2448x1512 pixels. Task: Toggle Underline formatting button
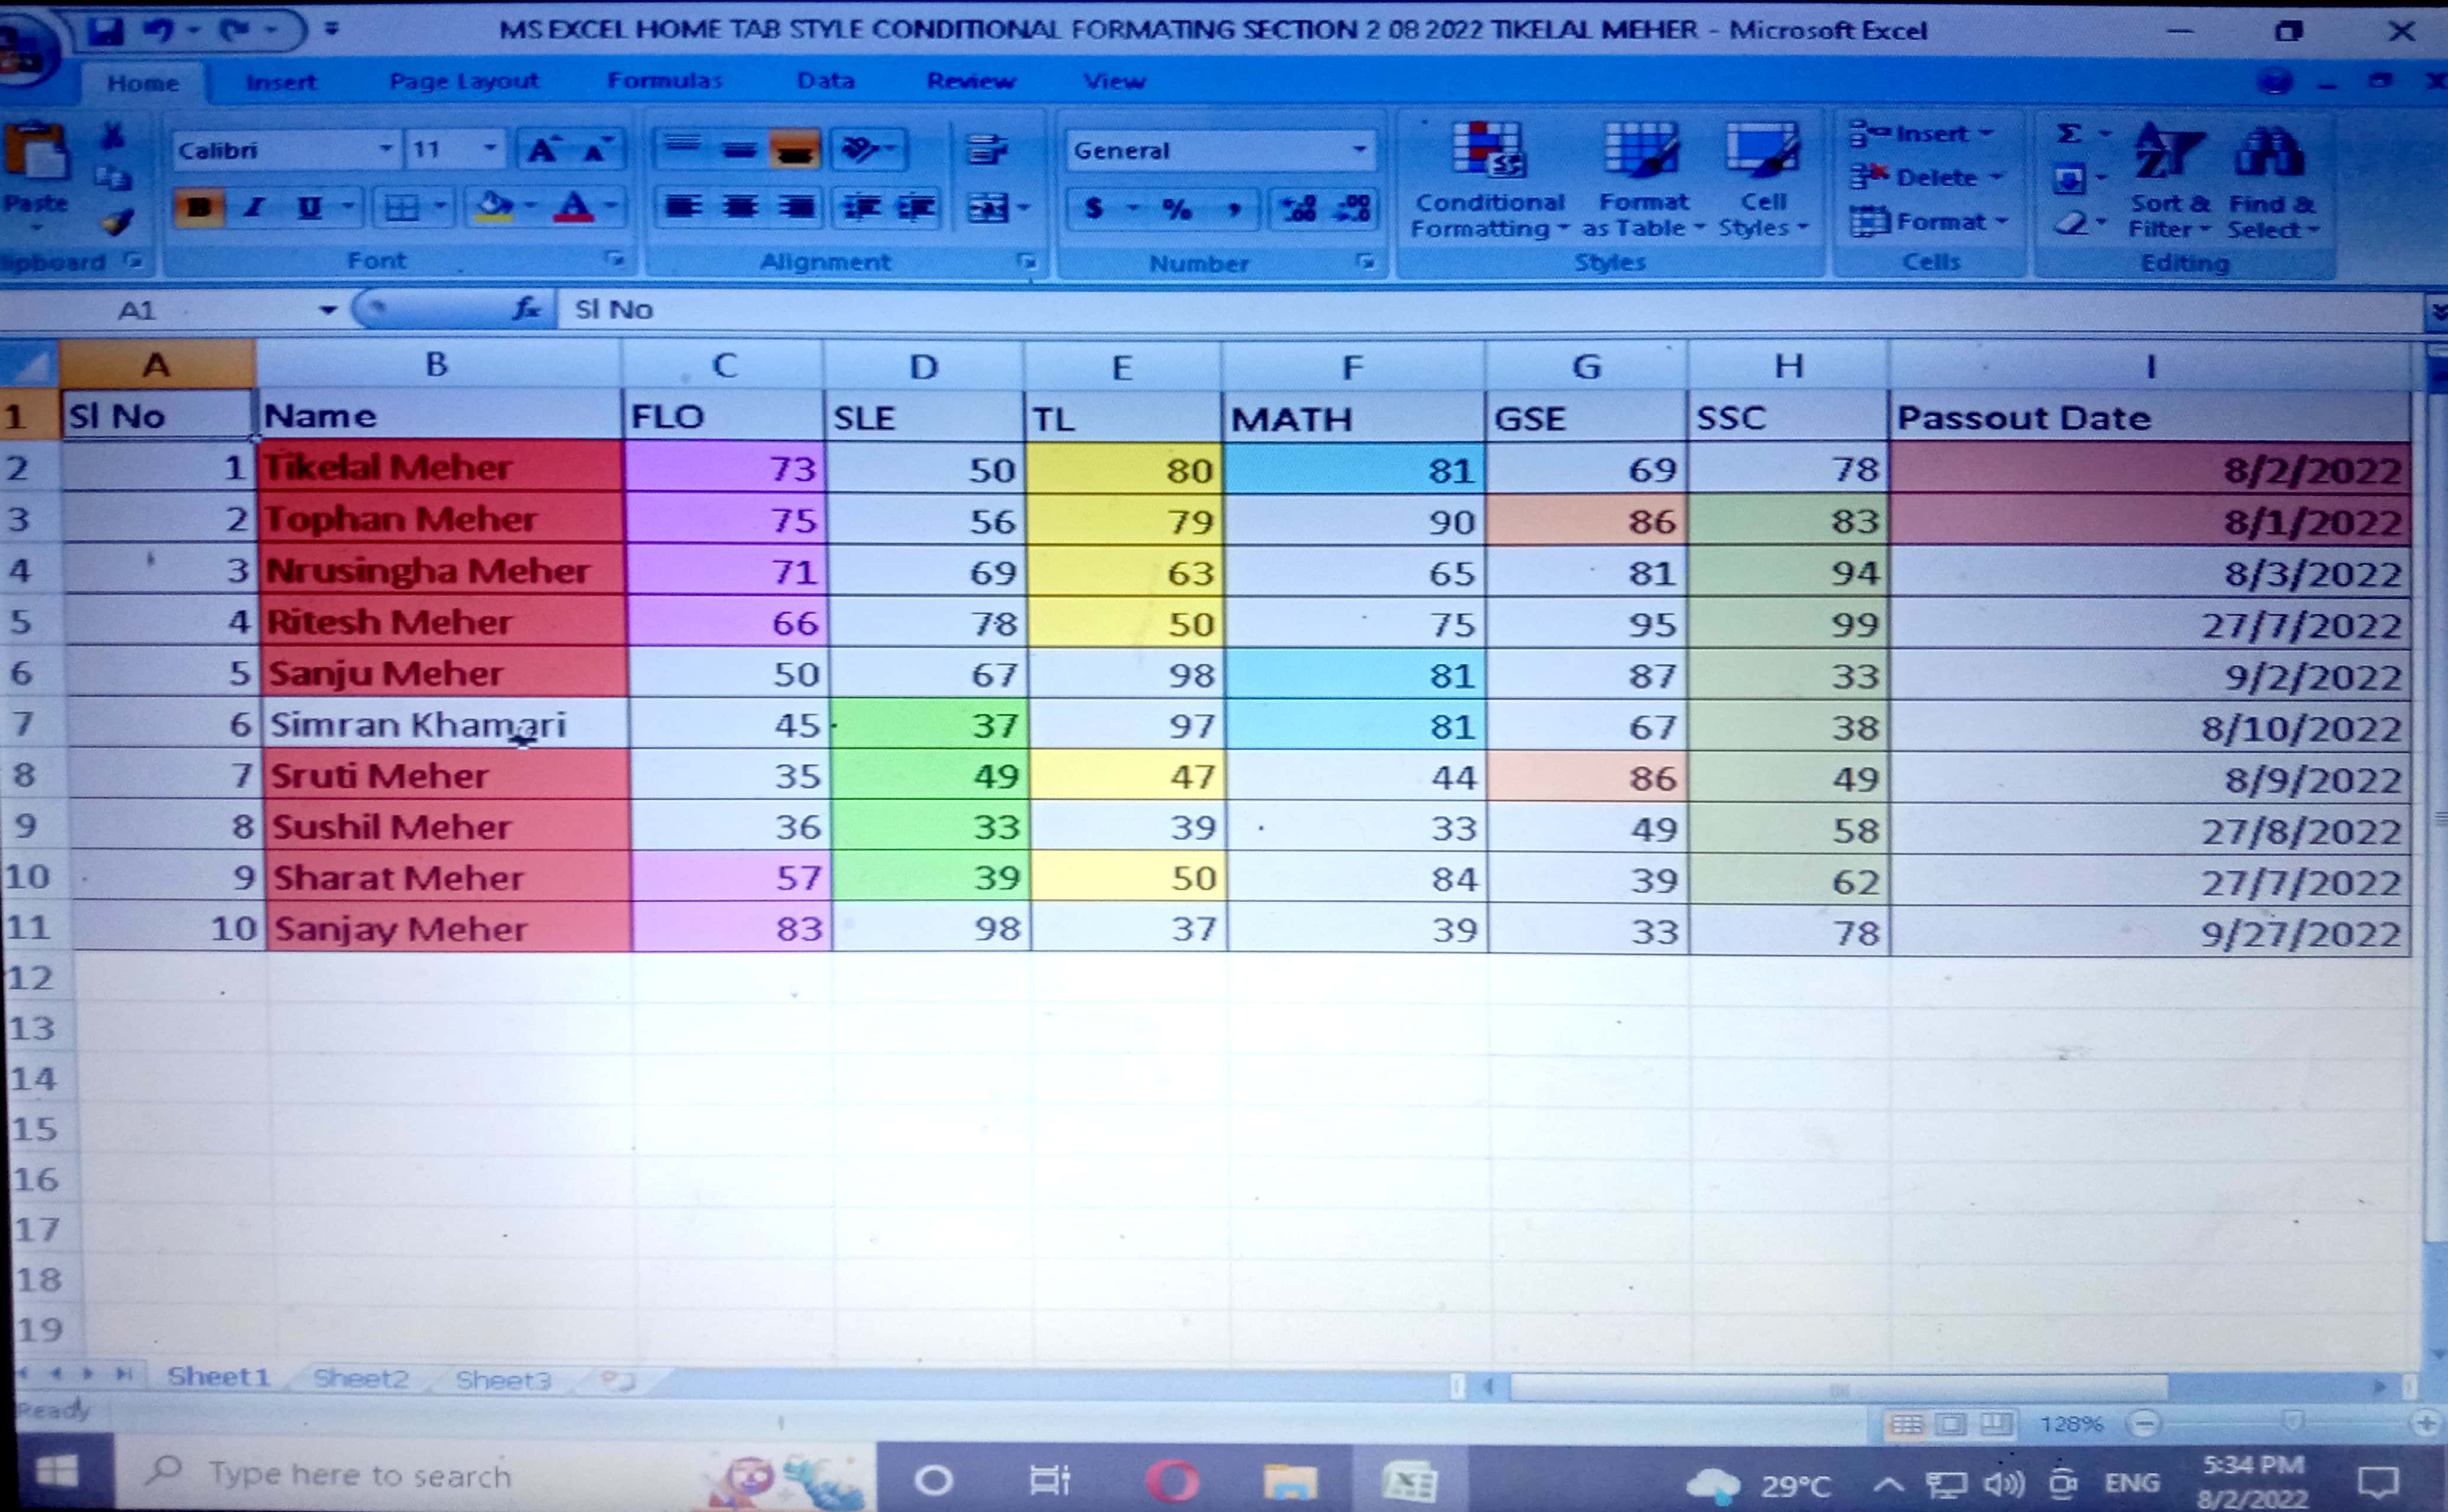point(310,208)
